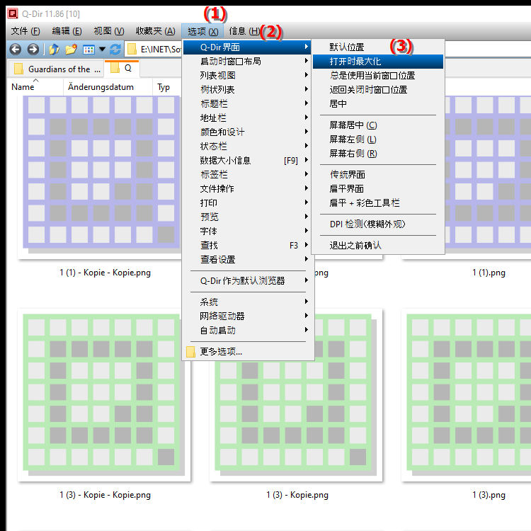
Task: Open the 字体 submenu
Action: [x=248, y=231]
